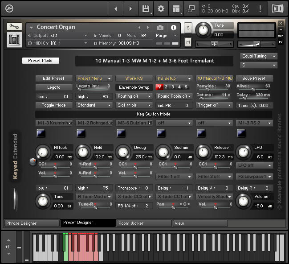Toggle Preset Mode button

pyautogui.click(x=41, y=61)
